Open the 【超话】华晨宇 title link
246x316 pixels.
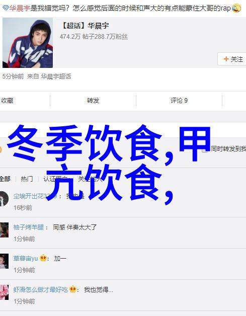pos(85,26)
